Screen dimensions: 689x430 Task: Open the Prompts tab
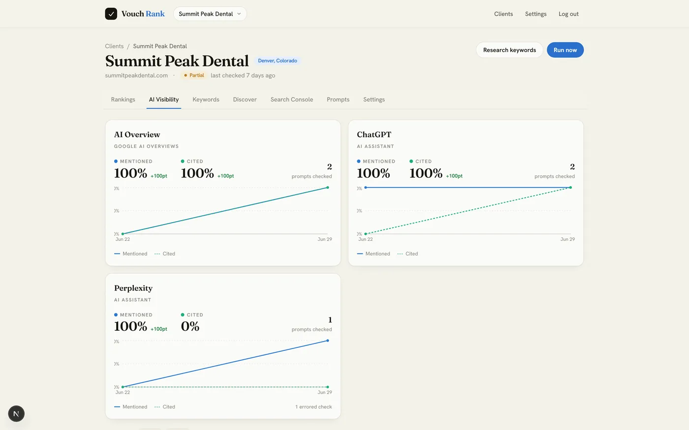click(x=338, y=99)
